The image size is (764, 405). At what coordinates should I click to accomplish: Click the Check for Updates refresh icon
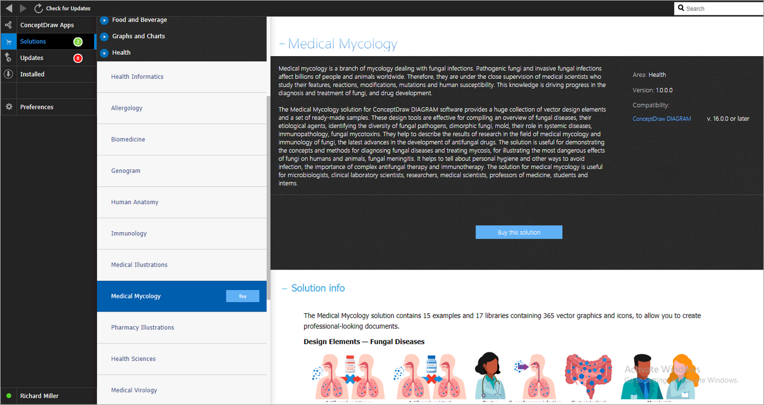(39, 8)
